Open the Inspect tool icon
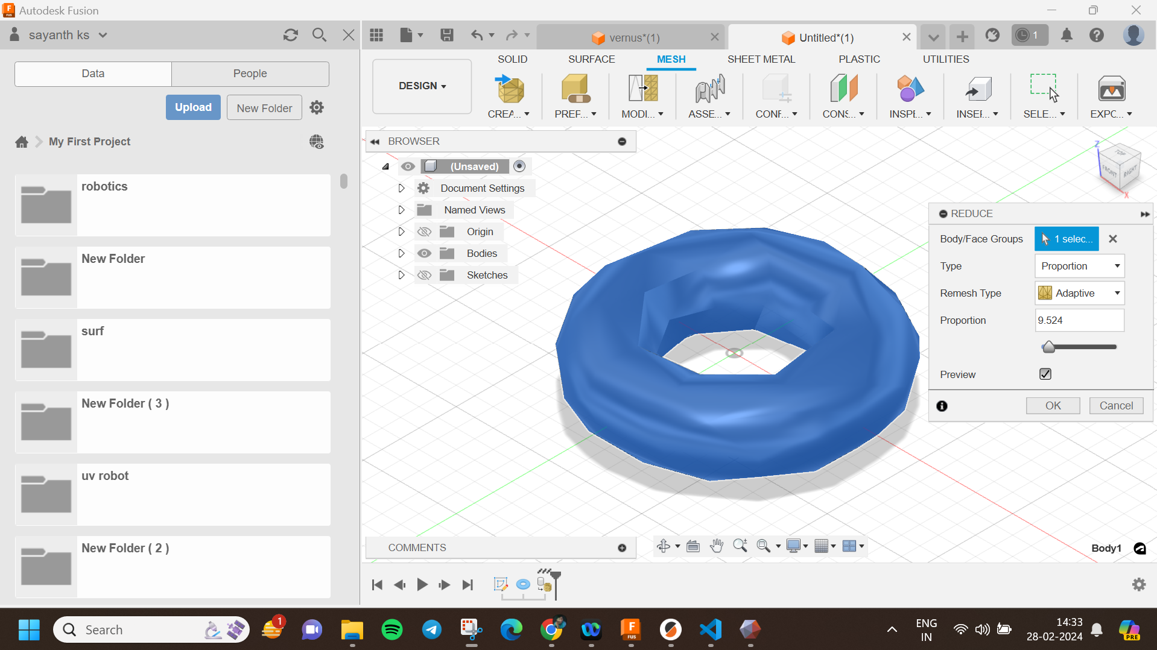Viewport: 1157px width, 650px height. tap(911, 89)
